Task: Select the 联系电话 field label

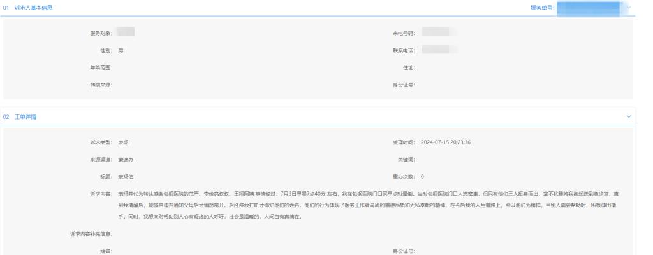Action: (x=404, y=50)
